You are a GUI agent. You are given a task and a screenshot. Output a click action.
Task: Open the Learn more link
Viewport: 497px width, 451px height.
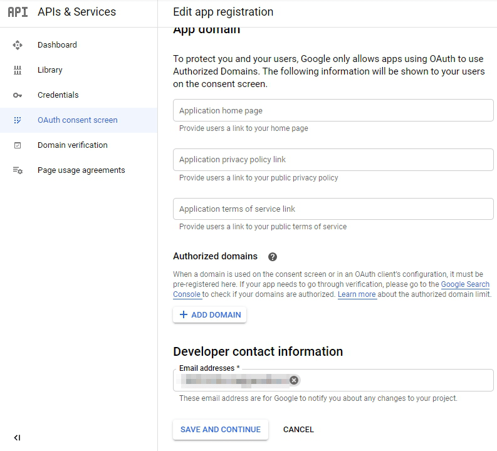tap(357, 294)
